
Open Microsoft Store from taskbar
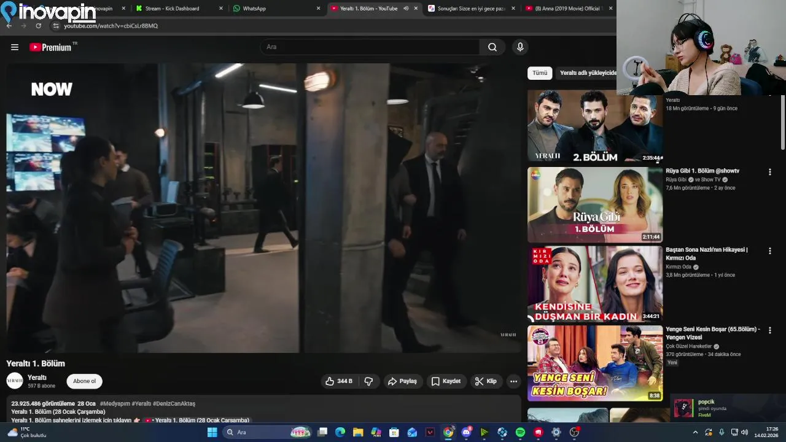tap(394, 432)
